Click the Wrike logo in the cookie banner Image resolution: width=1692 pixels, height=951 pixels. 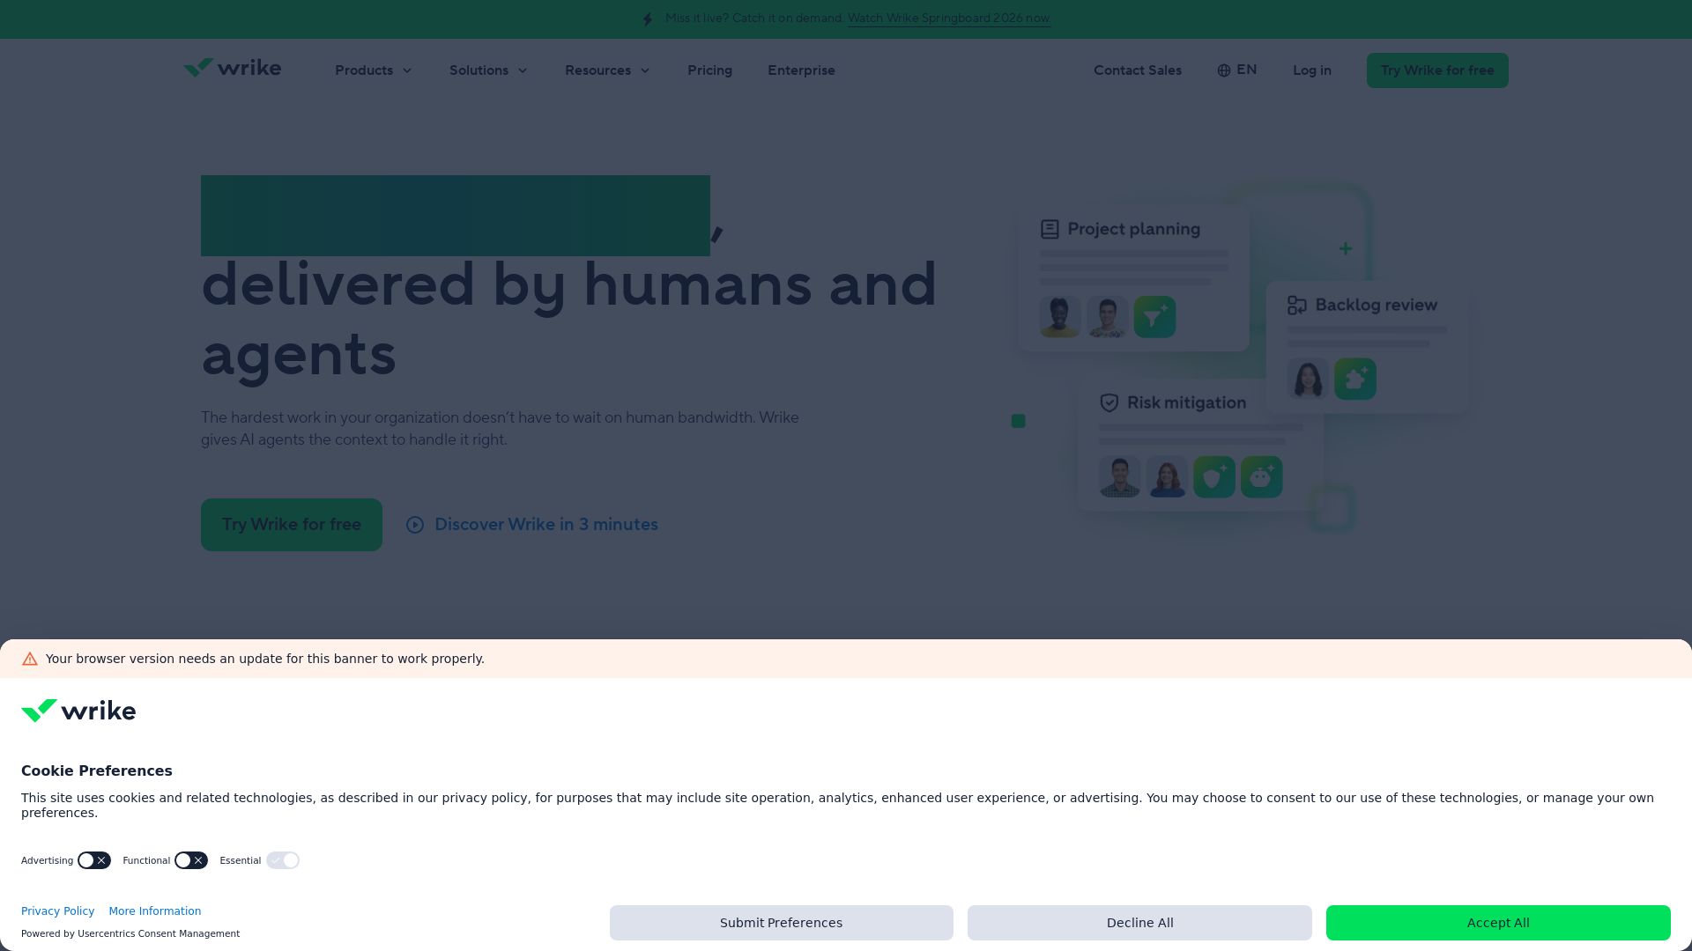point(78,711)
